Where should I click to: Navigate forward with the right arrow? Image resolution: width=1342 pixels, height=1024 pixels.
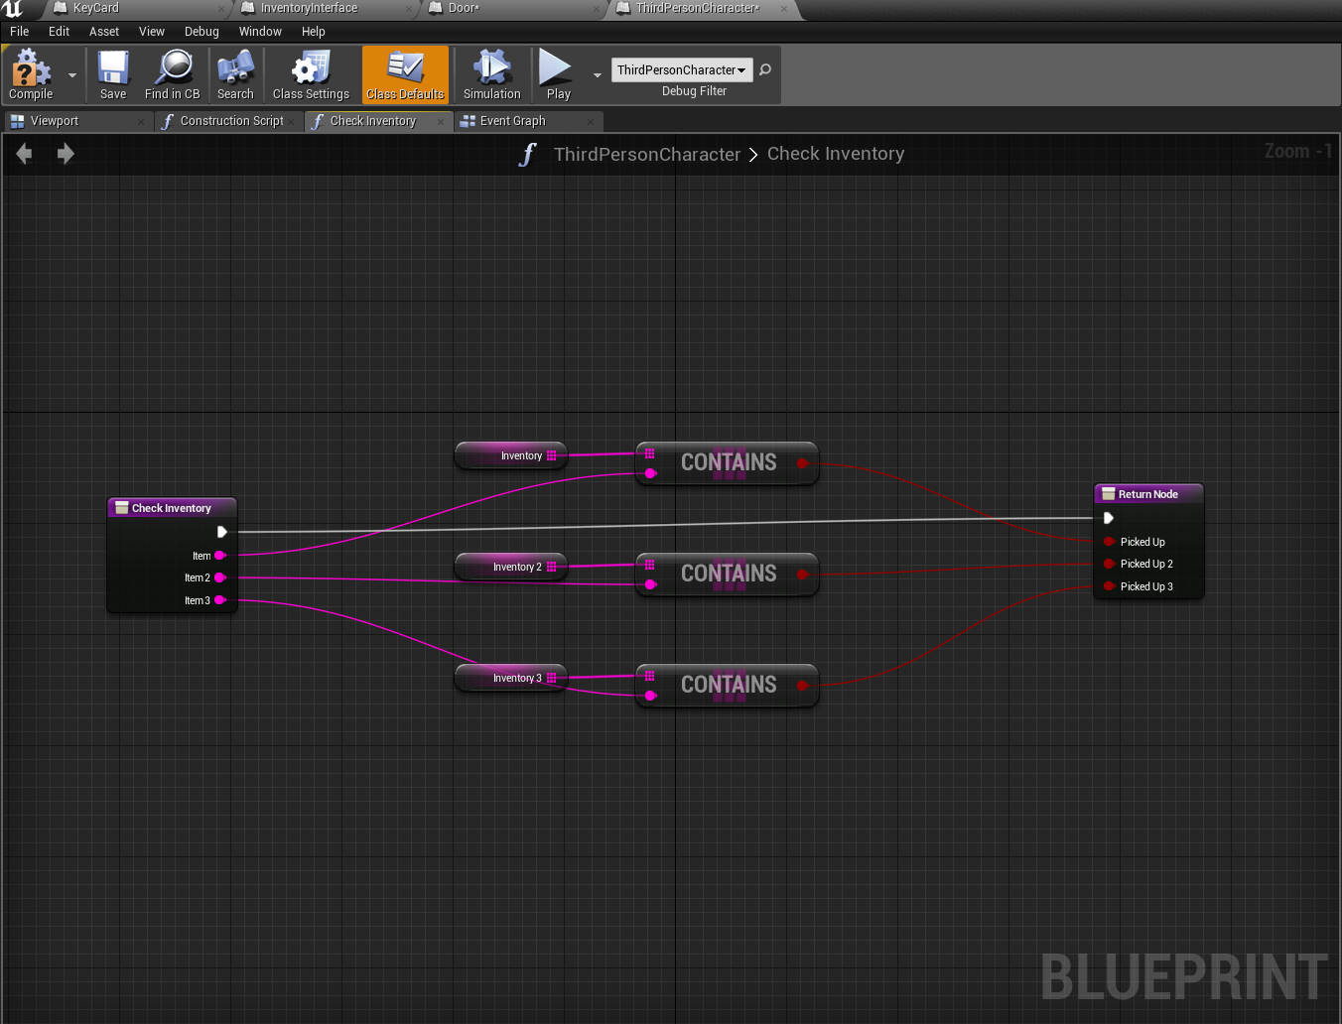(66, 154)
